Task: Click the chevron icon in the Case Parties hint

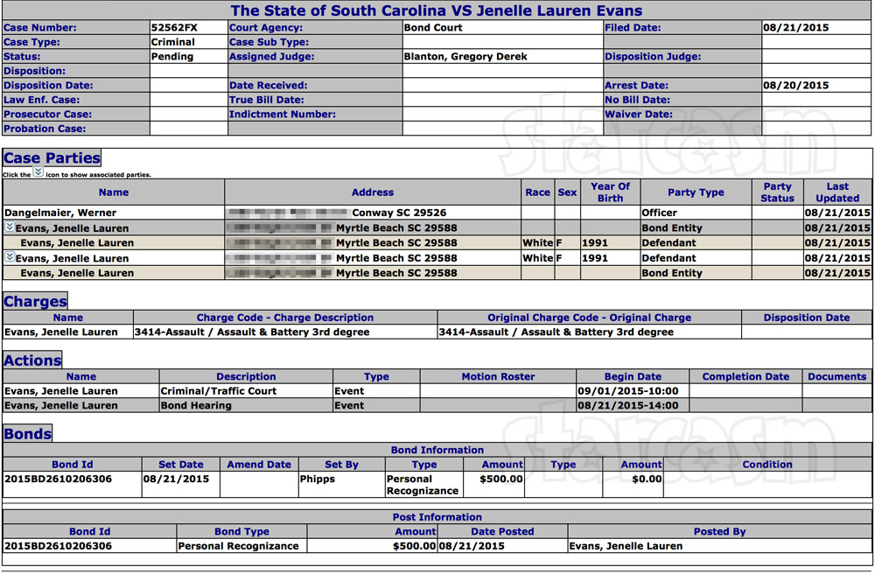Action: (38, 171)
